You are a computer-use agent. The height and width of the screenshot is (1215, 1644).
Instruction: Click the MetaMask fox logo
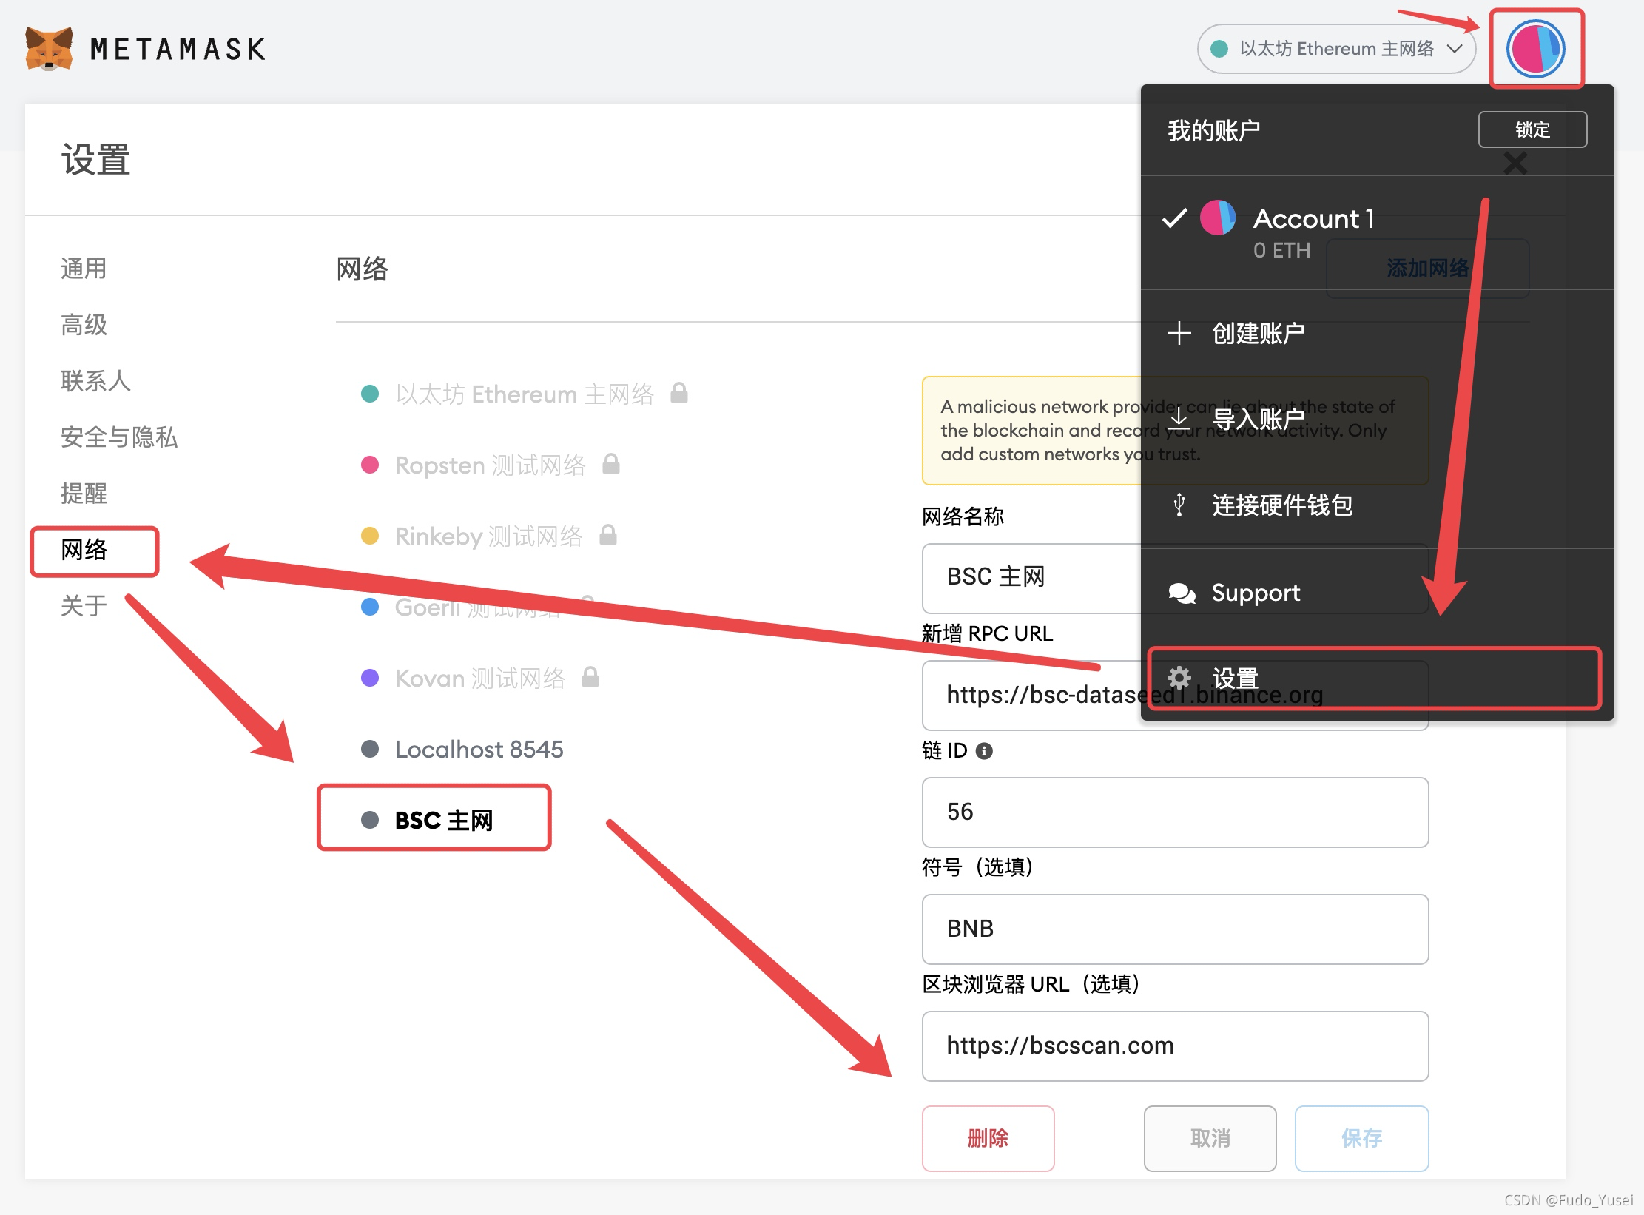pos(49,49)
